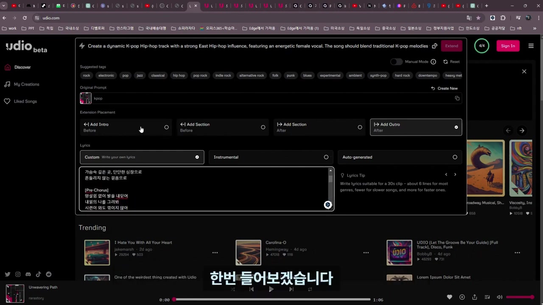Open Reddit social icon
Screen dimensions: 543x305
pos(48,274)
